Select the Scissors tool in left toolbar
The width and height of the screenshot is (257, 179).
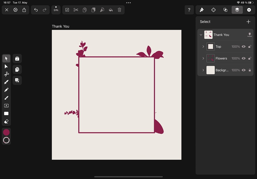pos(6,74)
